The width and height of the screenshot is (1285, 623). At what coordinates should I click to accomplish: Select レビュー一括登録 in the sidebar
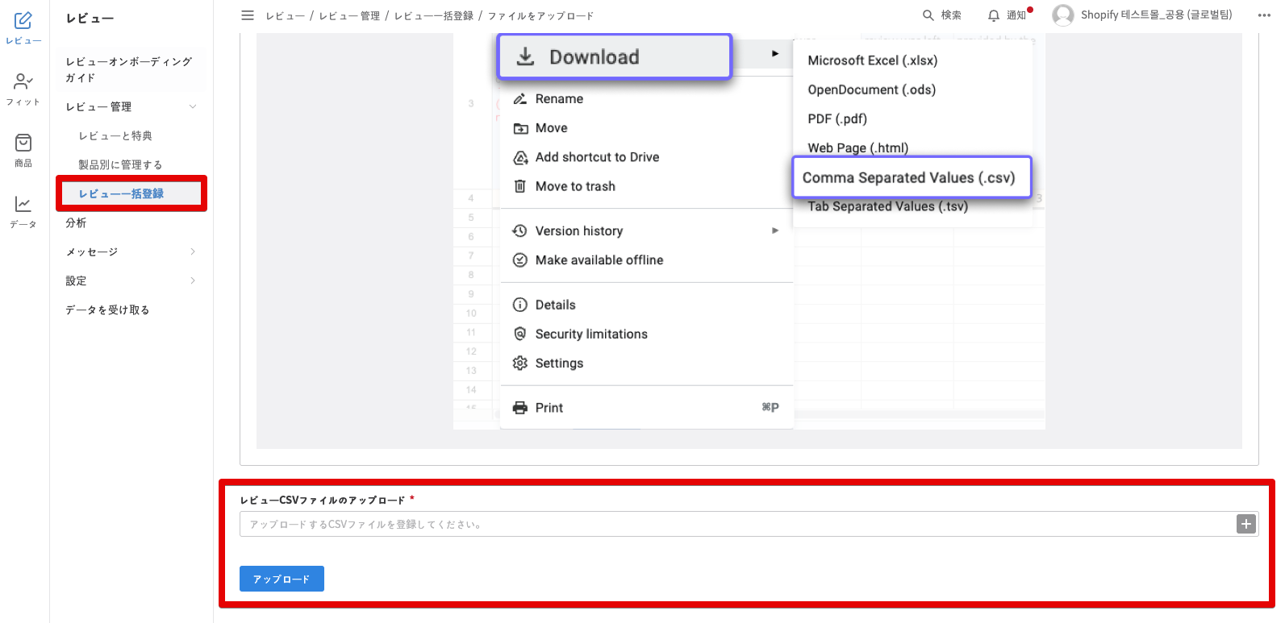(121, 194)
